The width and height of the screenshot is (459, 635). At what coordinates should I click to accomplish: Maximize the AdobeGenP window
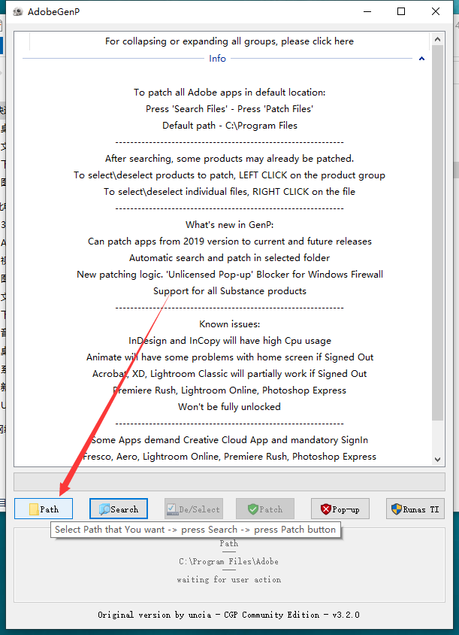(400, 11)
